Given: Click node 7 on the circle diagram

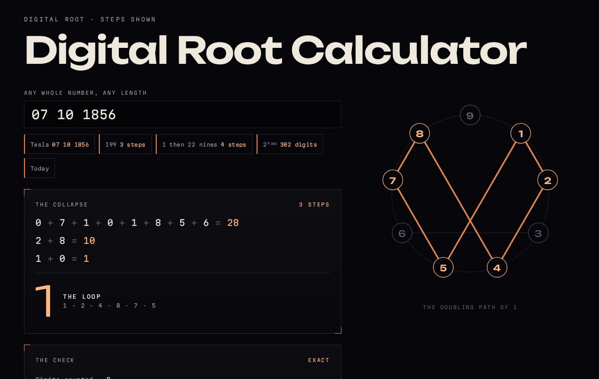Looking at the screenshot, I should tap(393, 181).
